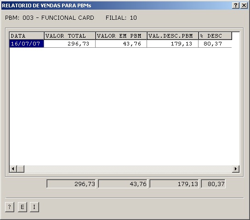This screenshot has height=220, width=250.
Task: Click the question mark help button at bottom
Action: 10,207
